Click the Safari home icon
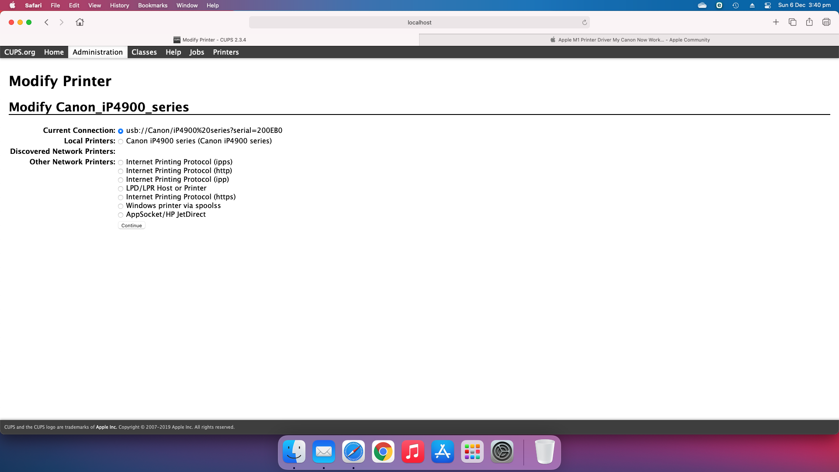The image size is (839, 472). [x=80, y=22]
